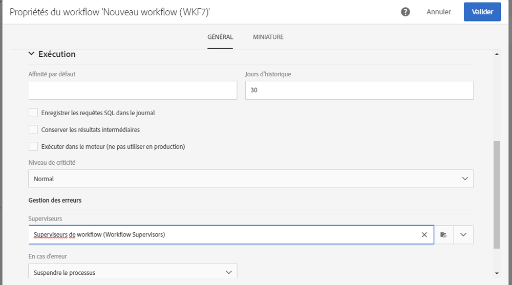Click the scrollbar up arrow
Image resolution: width=512 pixels, height=285 pixels.
pyautogui.click(x=496, y=54)
